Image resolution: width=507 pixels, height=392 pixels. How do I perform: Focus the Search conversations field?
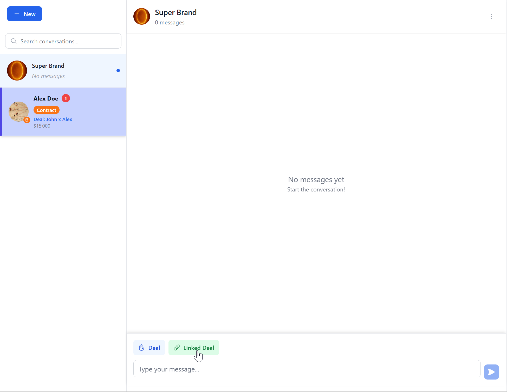tap(63, 41)
